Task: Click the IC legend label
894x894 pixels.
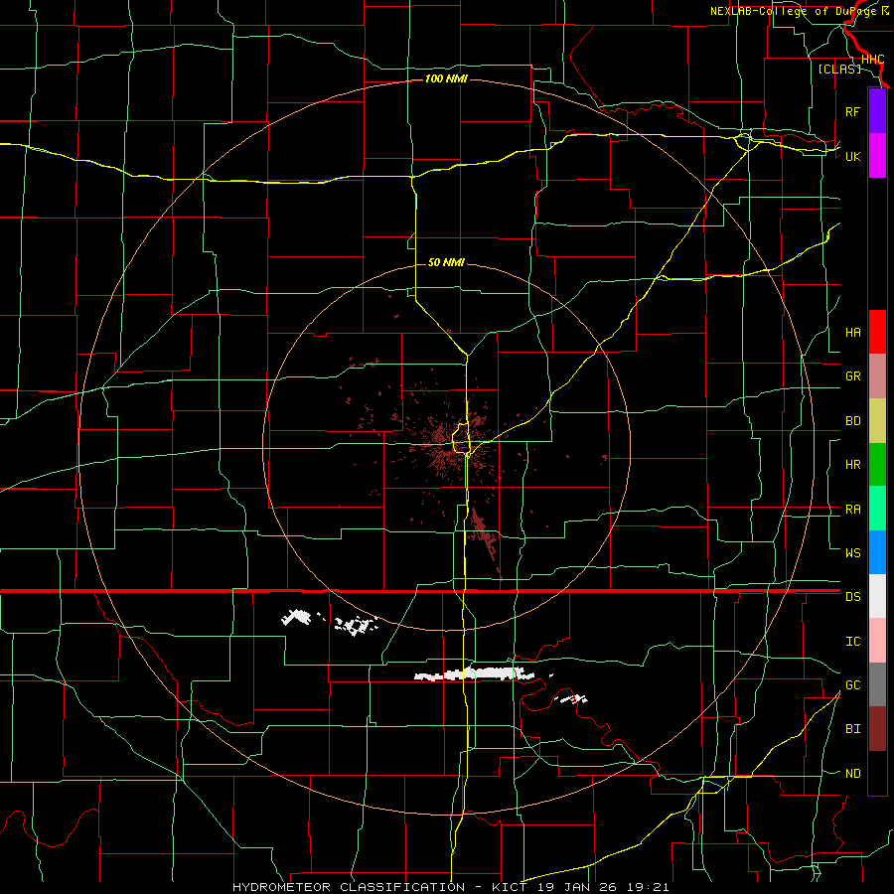Action: (852, 641)
